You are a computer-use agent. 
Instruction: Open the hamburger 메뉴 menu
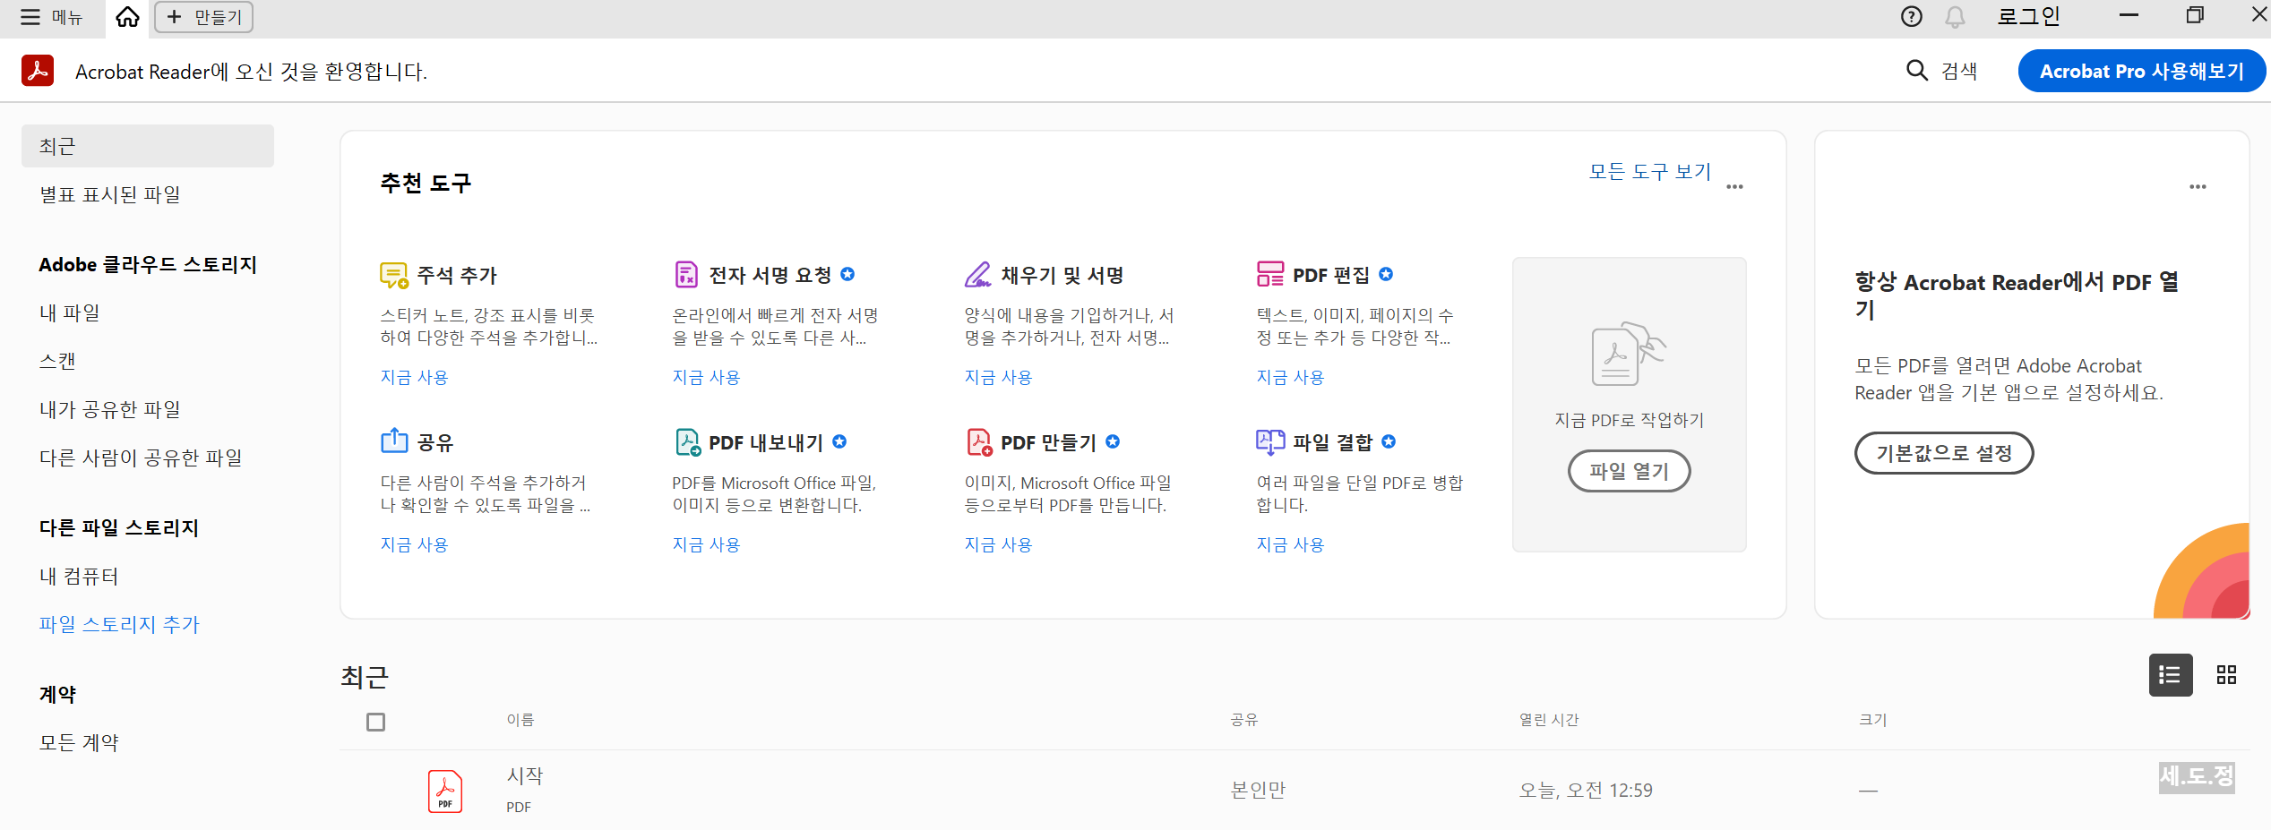click(50, 17)
